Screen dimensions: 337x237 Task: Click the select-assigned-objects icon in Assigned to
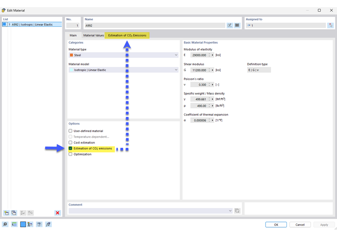pos(330,25)
